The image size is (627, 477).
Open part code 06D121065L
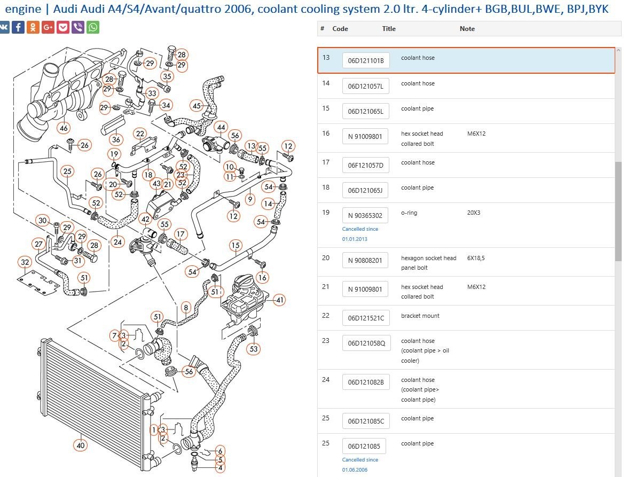[x=365, y=111]
